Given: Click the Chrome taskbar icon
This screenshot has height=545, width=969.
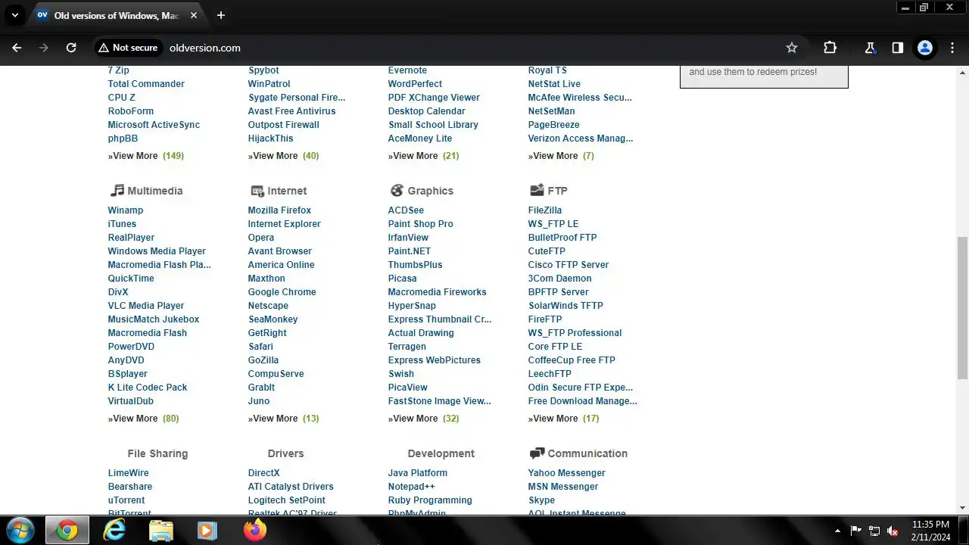Looking at the screenshot, I should coord(67,531).
